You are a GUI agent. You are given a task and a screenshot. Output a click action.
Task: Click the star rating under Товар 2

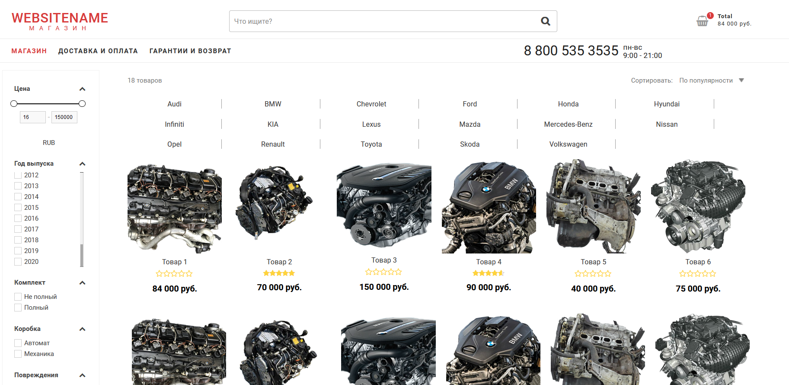point(279,273)
